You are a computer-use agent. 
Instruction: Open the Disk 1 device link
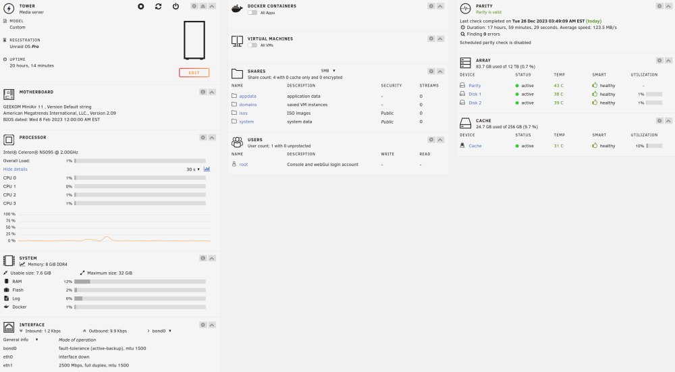475,95
